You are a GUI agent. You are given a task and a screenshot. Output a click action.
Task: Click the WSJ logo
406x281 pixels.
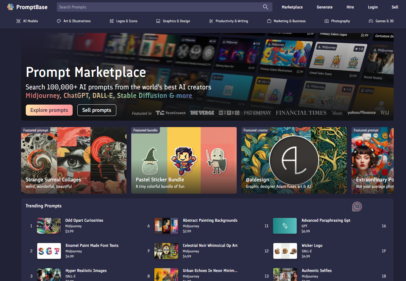click(x=385, y=113)
